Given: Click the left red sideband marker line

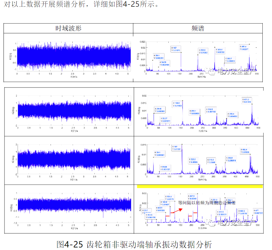Looking at the screenshot, I should pyautogui.click(x=167, y=216).
